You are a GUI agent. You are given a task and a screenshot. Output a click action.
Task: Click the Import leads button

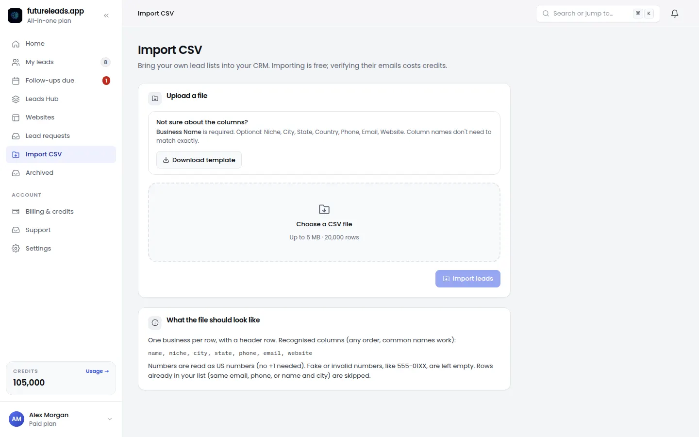point(468,279)
